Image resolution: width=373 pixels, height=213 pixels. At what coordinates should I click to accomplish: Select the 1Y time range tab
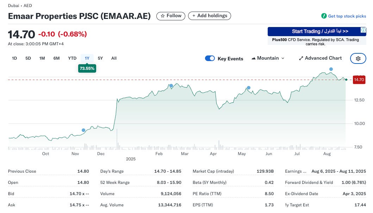point(87,58)
